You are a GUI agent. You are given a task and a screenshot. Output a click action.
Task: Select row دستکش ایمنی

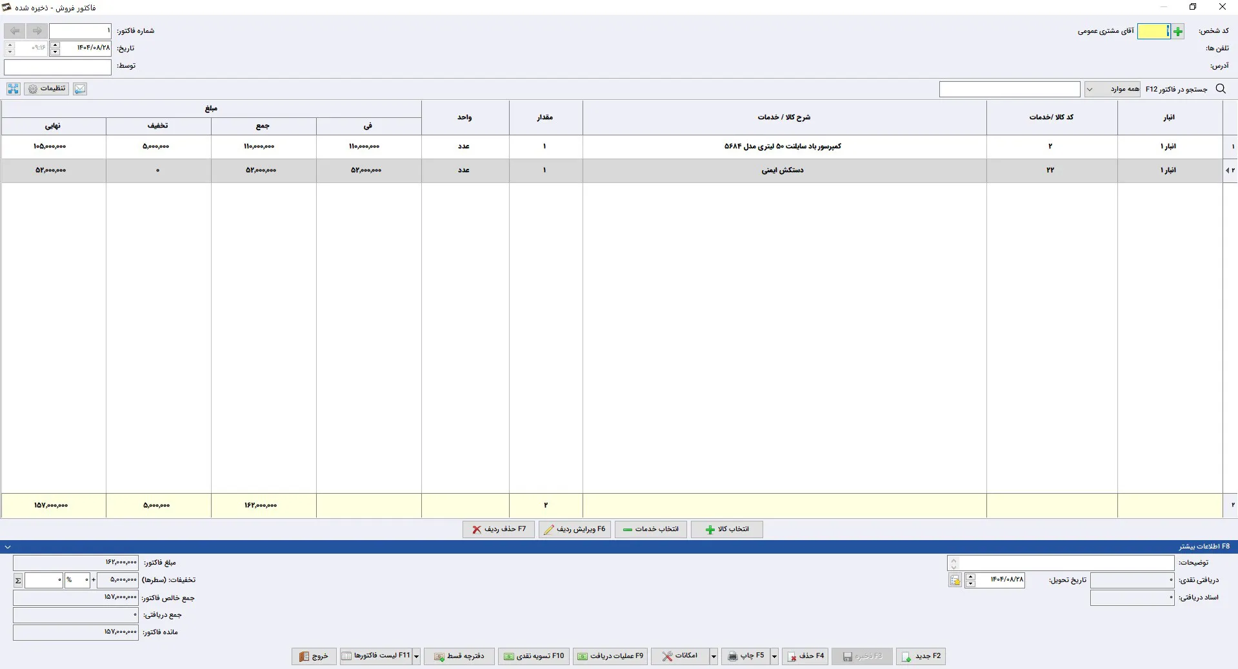tap(612, 171)
